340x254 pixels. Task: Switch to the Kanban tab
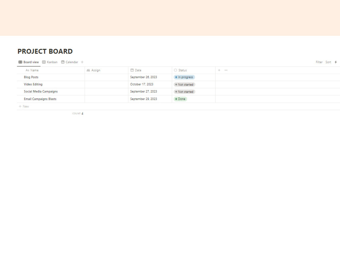pyautogui.click(x=50, y=62)
